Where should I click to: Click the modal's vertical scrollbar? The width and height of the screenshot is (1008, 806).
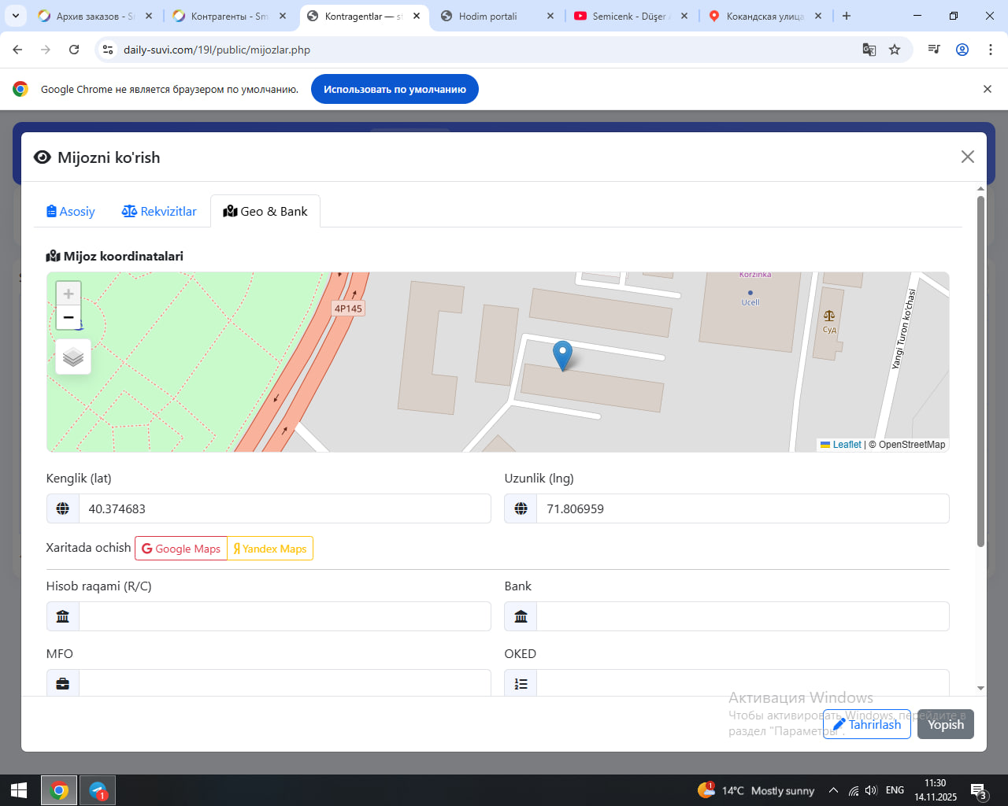(980, 370)
